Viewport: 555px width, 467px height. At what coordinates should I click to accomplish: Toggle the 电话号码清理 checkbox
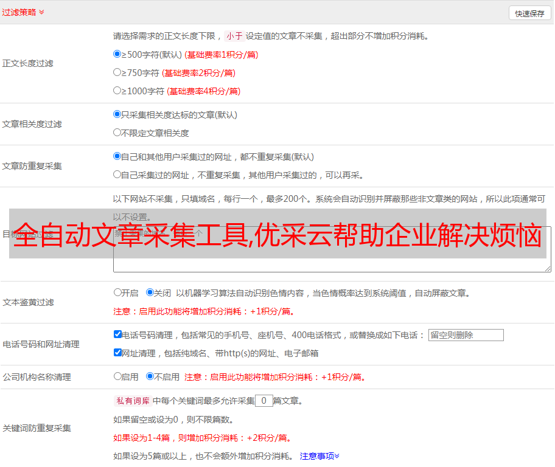pyautogui.click(x=117, y=334)
